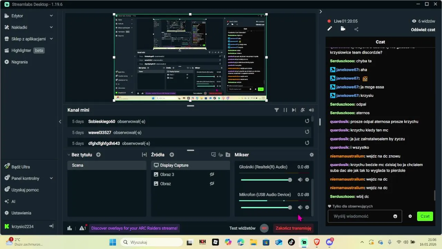Image resolution: width=442 pixels, height=249 pixels.
Task: Collapse the chat panel with the arrow
Action: point(321,11)
